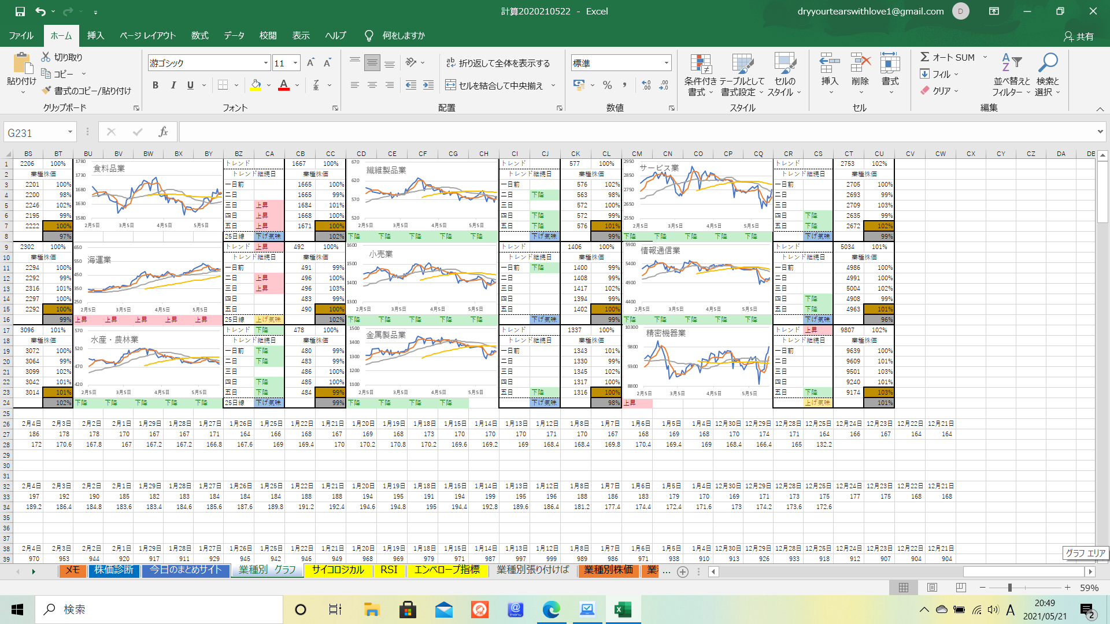The image size is (1110, 624).
Task: Toggle Italic formatting
Action: pyautogui.click(x=173, y=85)
